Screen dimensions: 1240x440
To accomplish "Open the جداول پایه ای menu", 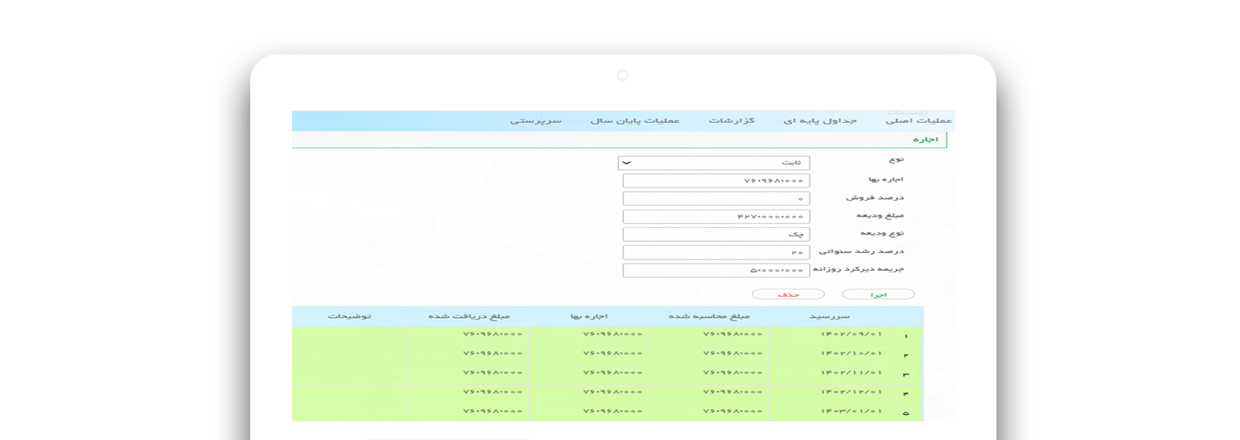I will [819, 121].
